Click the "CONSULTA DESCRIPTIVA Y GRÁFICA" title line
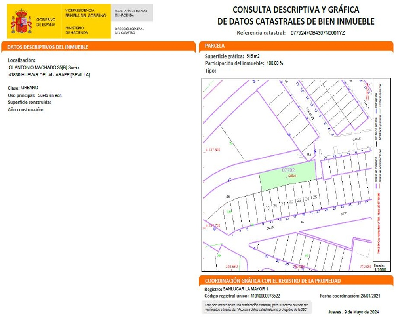The width and height of the screenshot is (396, 317). click(x=296, y=10)
